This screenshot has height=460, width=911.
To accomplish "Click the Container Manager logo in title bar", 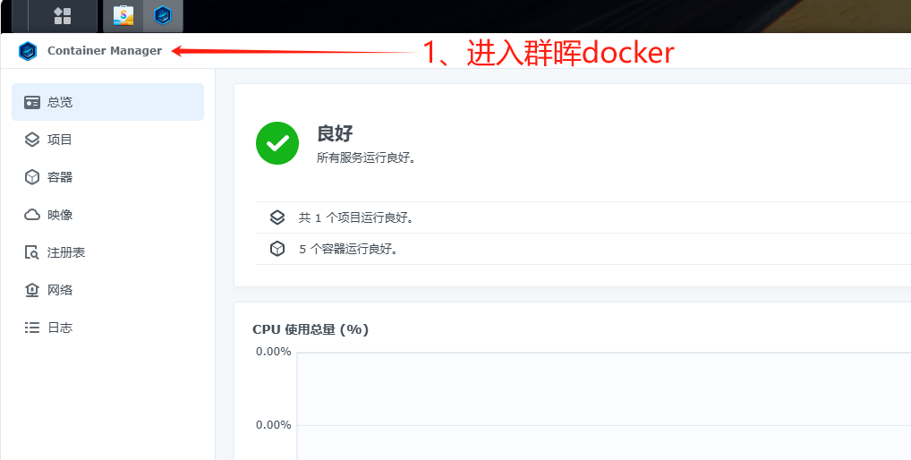I will click(28, 51).
